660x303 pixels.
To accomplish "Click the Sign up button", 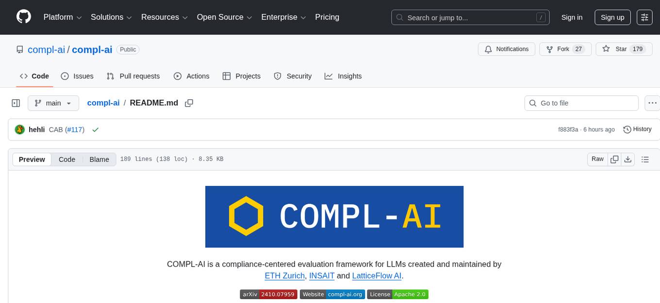I will click(x=612, y=17).
